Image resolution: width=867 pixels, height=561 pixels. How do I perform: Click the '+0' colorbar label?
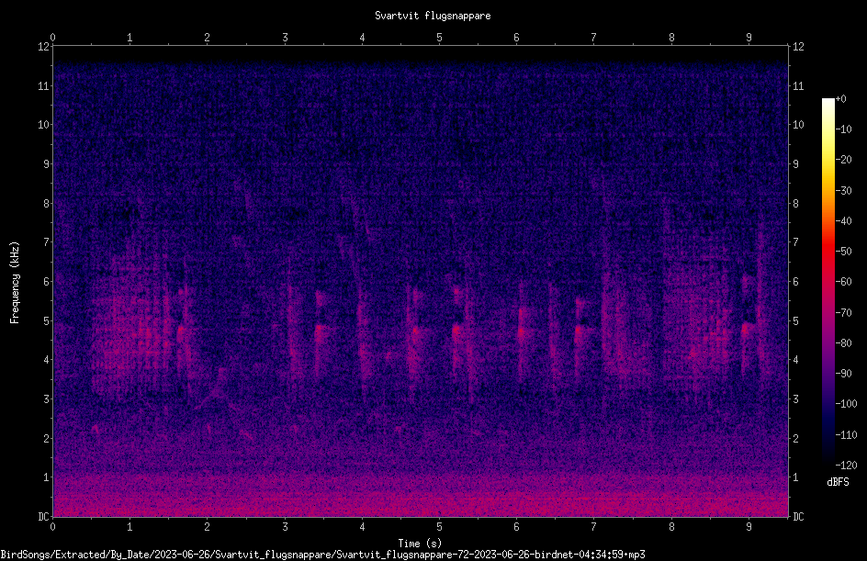coord(841,99)
